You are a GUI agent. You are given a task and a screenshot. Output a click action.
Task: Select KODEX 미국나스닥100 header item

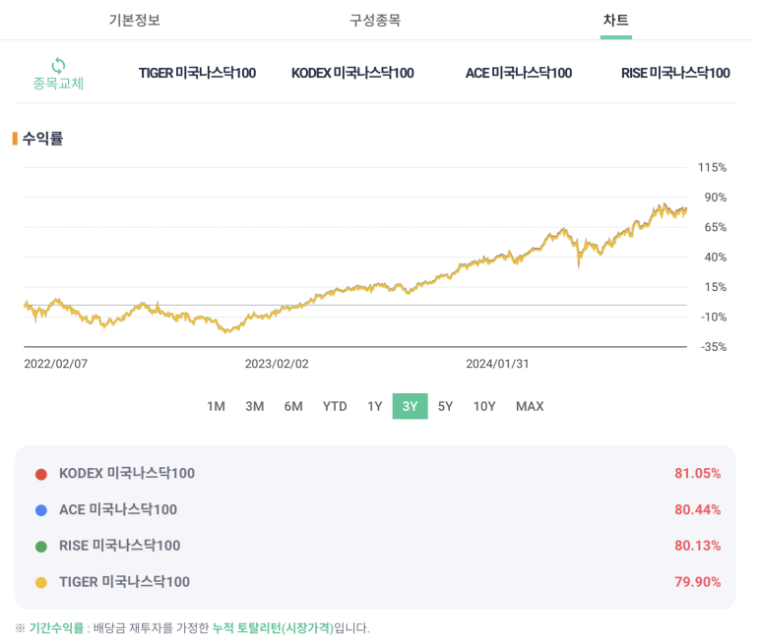coord(352,73)
